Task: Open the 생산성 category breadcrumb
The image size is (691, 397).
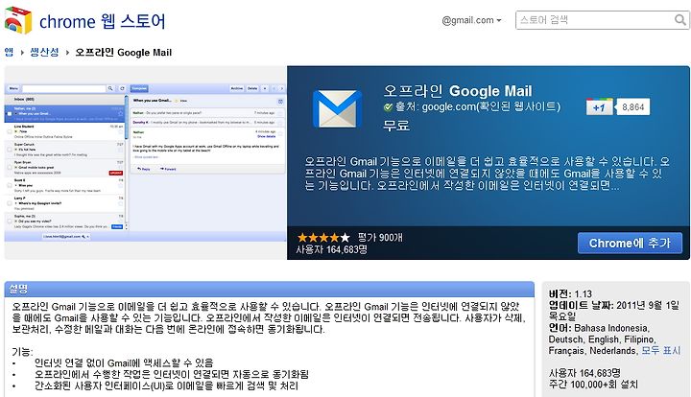Action: point(44,53)
